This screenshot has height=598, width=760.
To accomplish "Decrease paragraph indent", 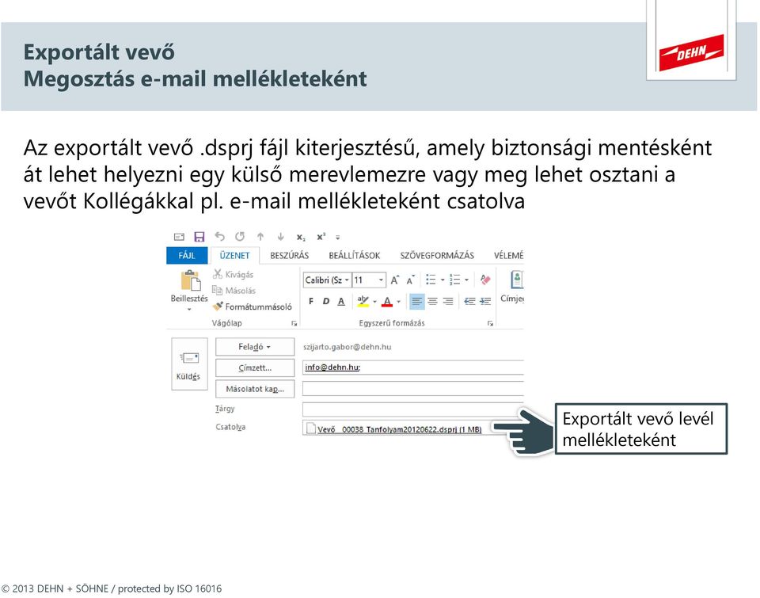I will (469, 301).
